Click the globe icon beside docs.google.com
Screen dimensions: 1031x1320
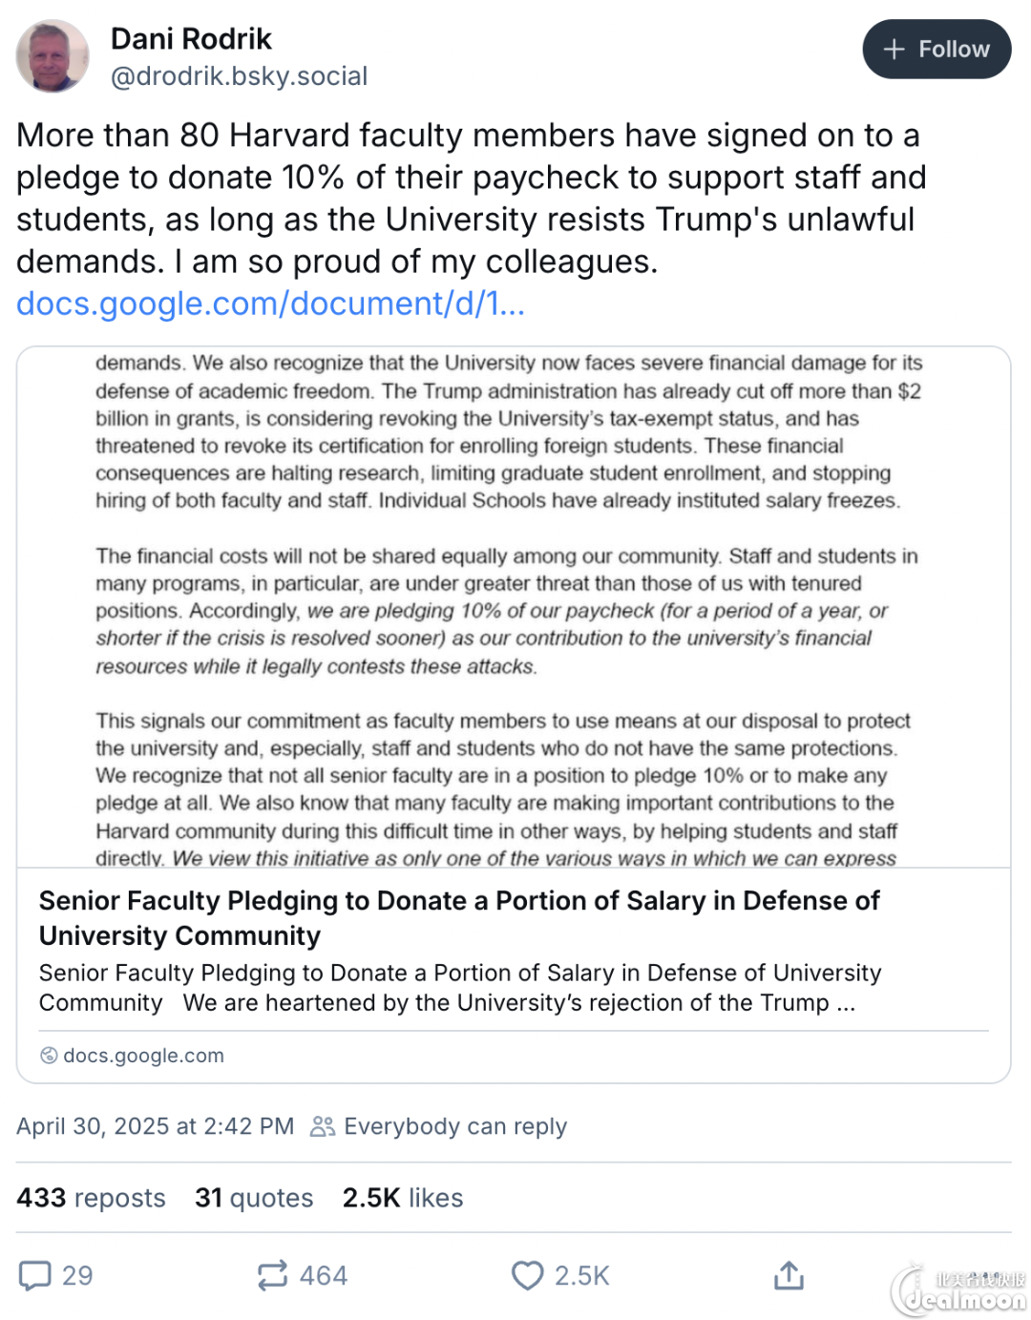[49, 1055]
